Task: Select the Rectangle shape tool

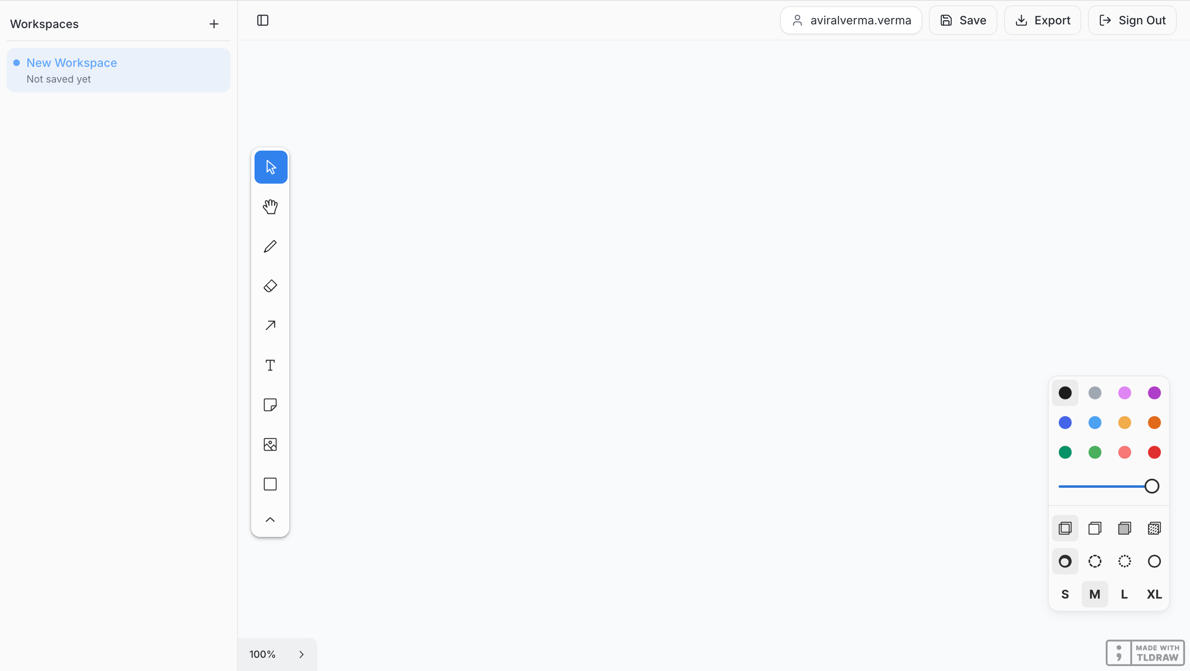Action: (270, 484)
